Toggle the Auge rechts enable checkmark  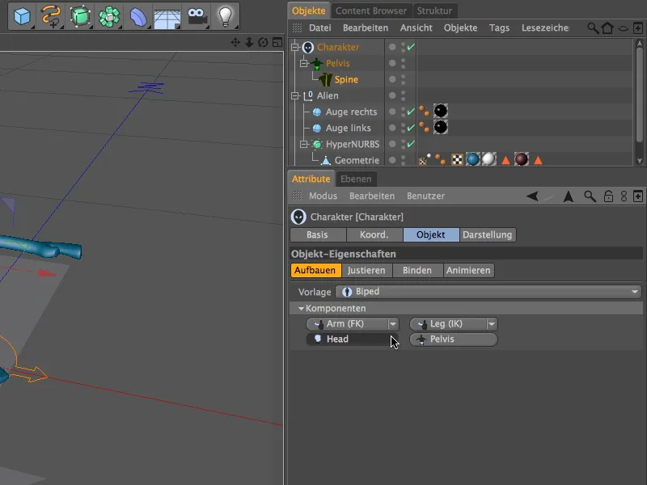click(411, 112)
